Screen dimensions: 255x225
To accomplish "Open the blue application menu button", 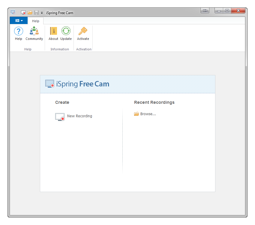I will pyautogui.click(x=19, y=21).
